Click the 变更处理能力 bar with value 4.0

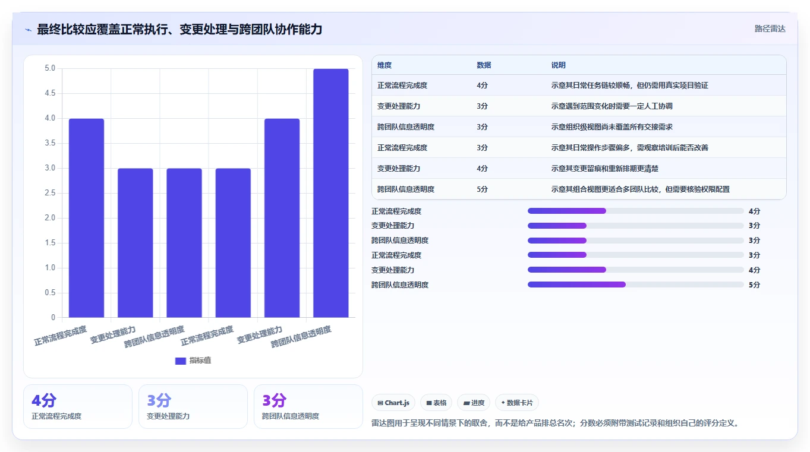282,218
